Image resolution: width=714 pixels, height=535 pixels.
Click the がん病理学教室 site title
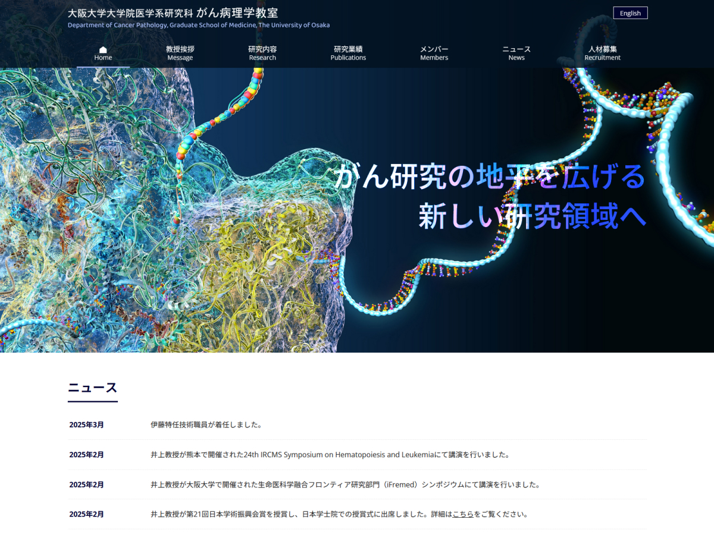237,12
